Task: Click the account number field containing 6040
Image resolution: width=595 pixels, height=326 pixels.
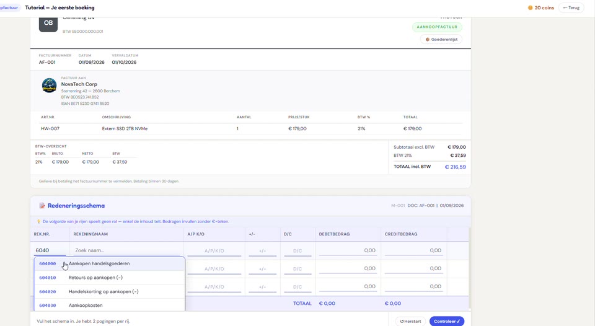Action: point(50,250)
